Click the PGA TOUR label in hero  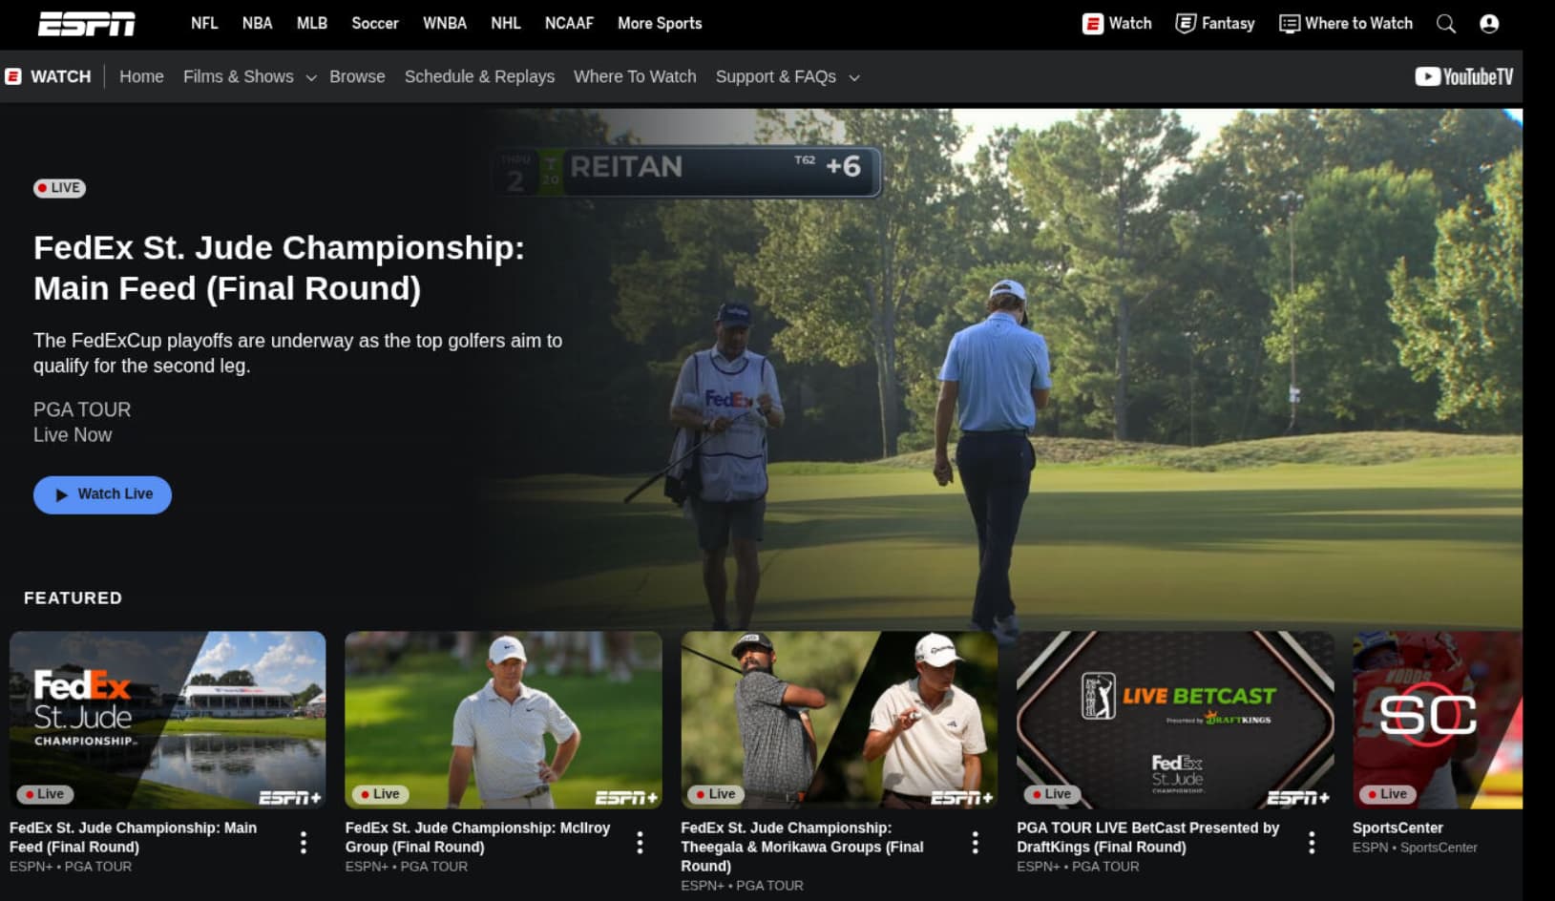[x=82, y=409]
